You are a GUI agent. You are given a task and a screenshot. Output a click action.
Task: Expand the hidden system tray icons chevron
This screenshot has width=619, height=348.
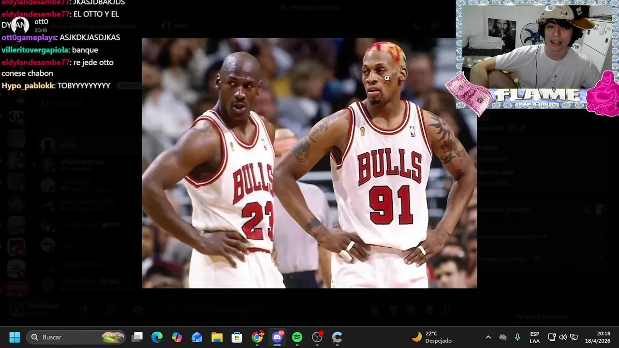tap(488, 337)
